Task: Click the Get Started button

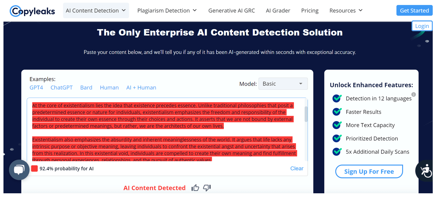Action: (414, 10)
